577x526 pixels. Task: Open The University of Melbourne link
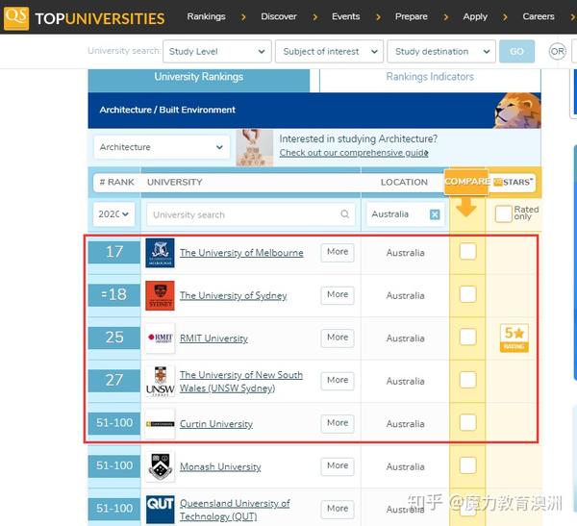click(241, 253)
